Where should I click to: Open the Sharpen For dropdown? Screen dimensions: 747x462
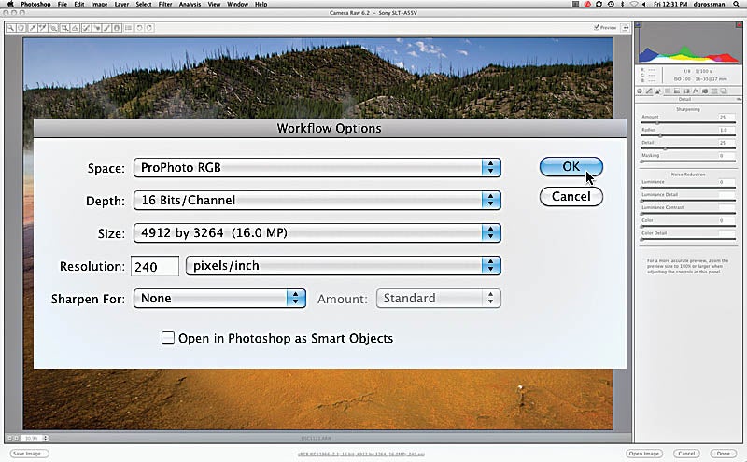(x=219, y=298)
